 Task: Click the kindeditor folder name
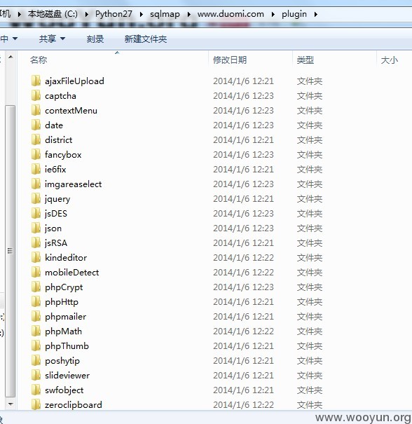(x=66, y=257)
